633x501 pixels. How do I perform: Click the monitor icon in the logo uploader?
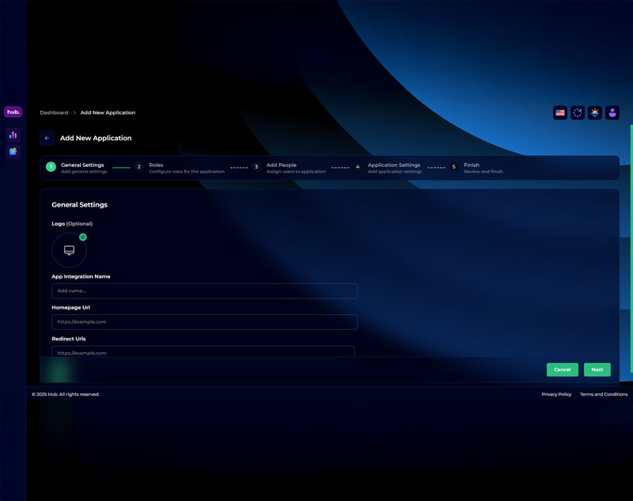(70, 249)
